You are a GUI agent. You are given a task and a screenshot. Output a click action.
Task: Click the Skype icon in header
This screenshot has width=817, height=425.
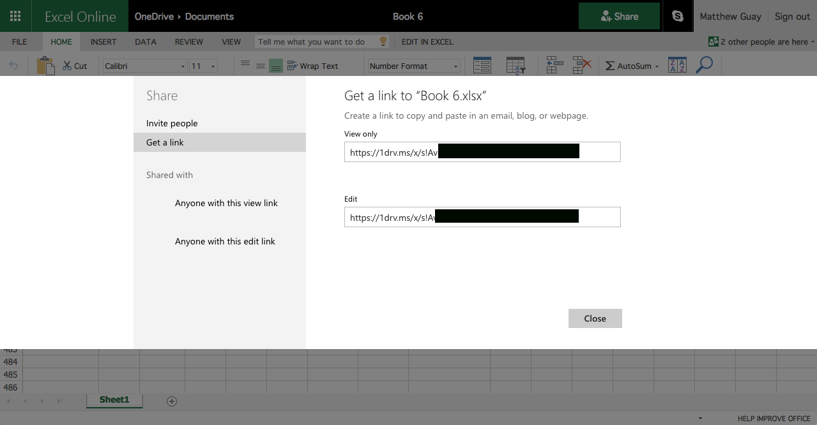(x=677, y=17)
